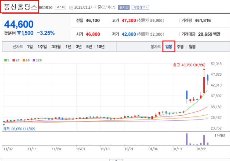Select the 3개월 line chart tab
The width and height of the screenshot is (230, 161).
tap(56, 47)
